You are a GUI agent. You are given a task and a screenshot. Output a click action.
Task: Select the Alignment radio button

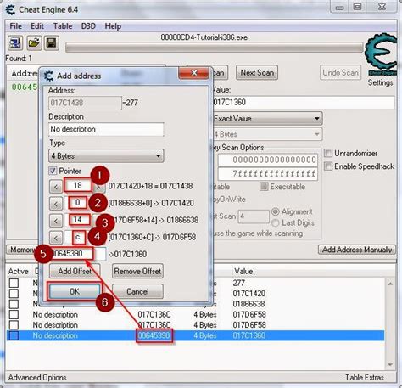[x=276, y=211]
